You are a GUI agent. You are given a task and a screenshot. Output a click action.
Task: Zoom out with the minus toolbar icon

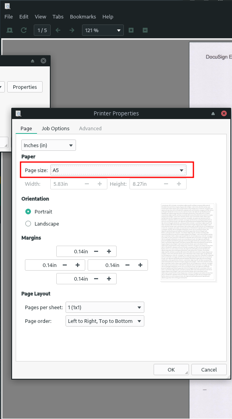coord(145,30)
